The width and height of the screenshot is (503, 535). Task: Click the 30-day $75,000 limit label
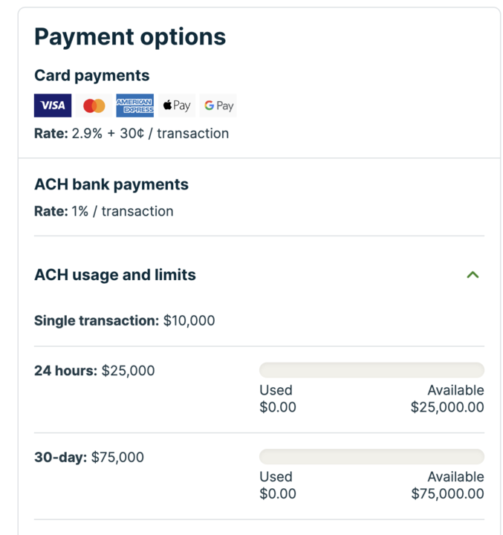(89, 457)
